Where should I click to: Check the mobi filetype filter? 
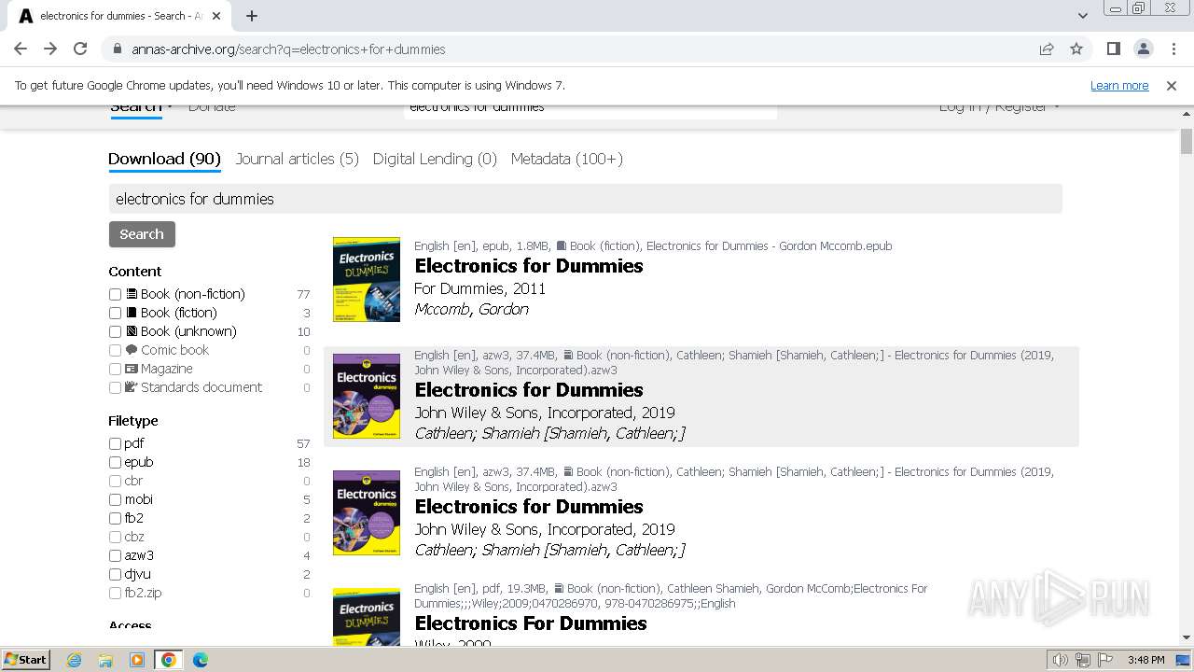(x=115, y=499)
